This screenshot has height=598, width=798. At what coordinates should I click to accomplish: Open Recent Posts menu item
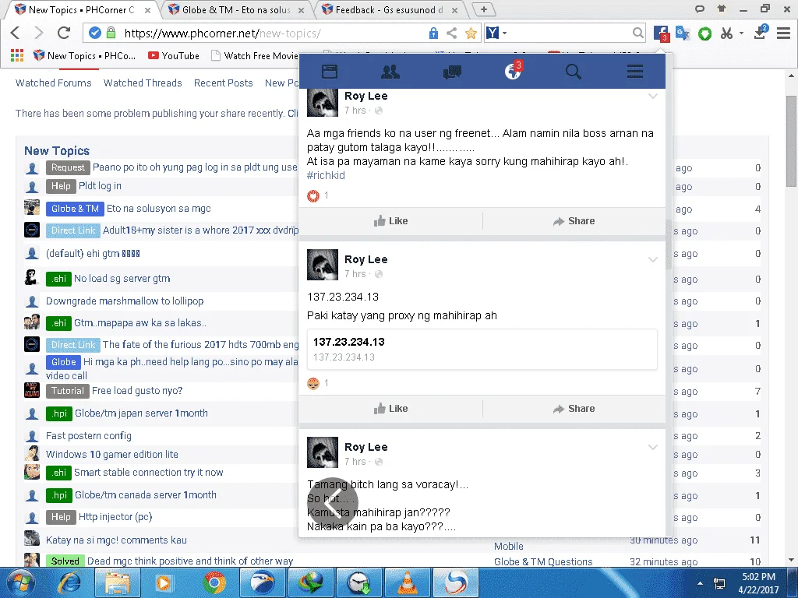click(x=224, y=83)
